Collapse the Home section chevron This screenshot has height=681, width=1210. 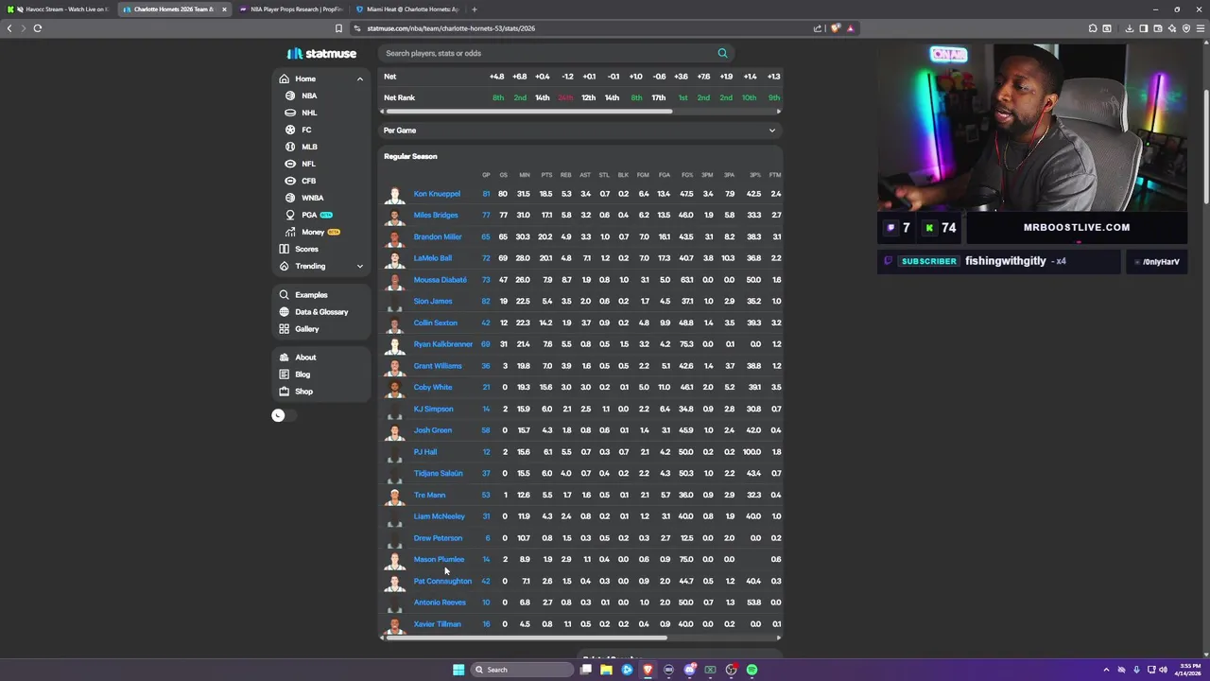pyautogui.click(x=359, y=79)
